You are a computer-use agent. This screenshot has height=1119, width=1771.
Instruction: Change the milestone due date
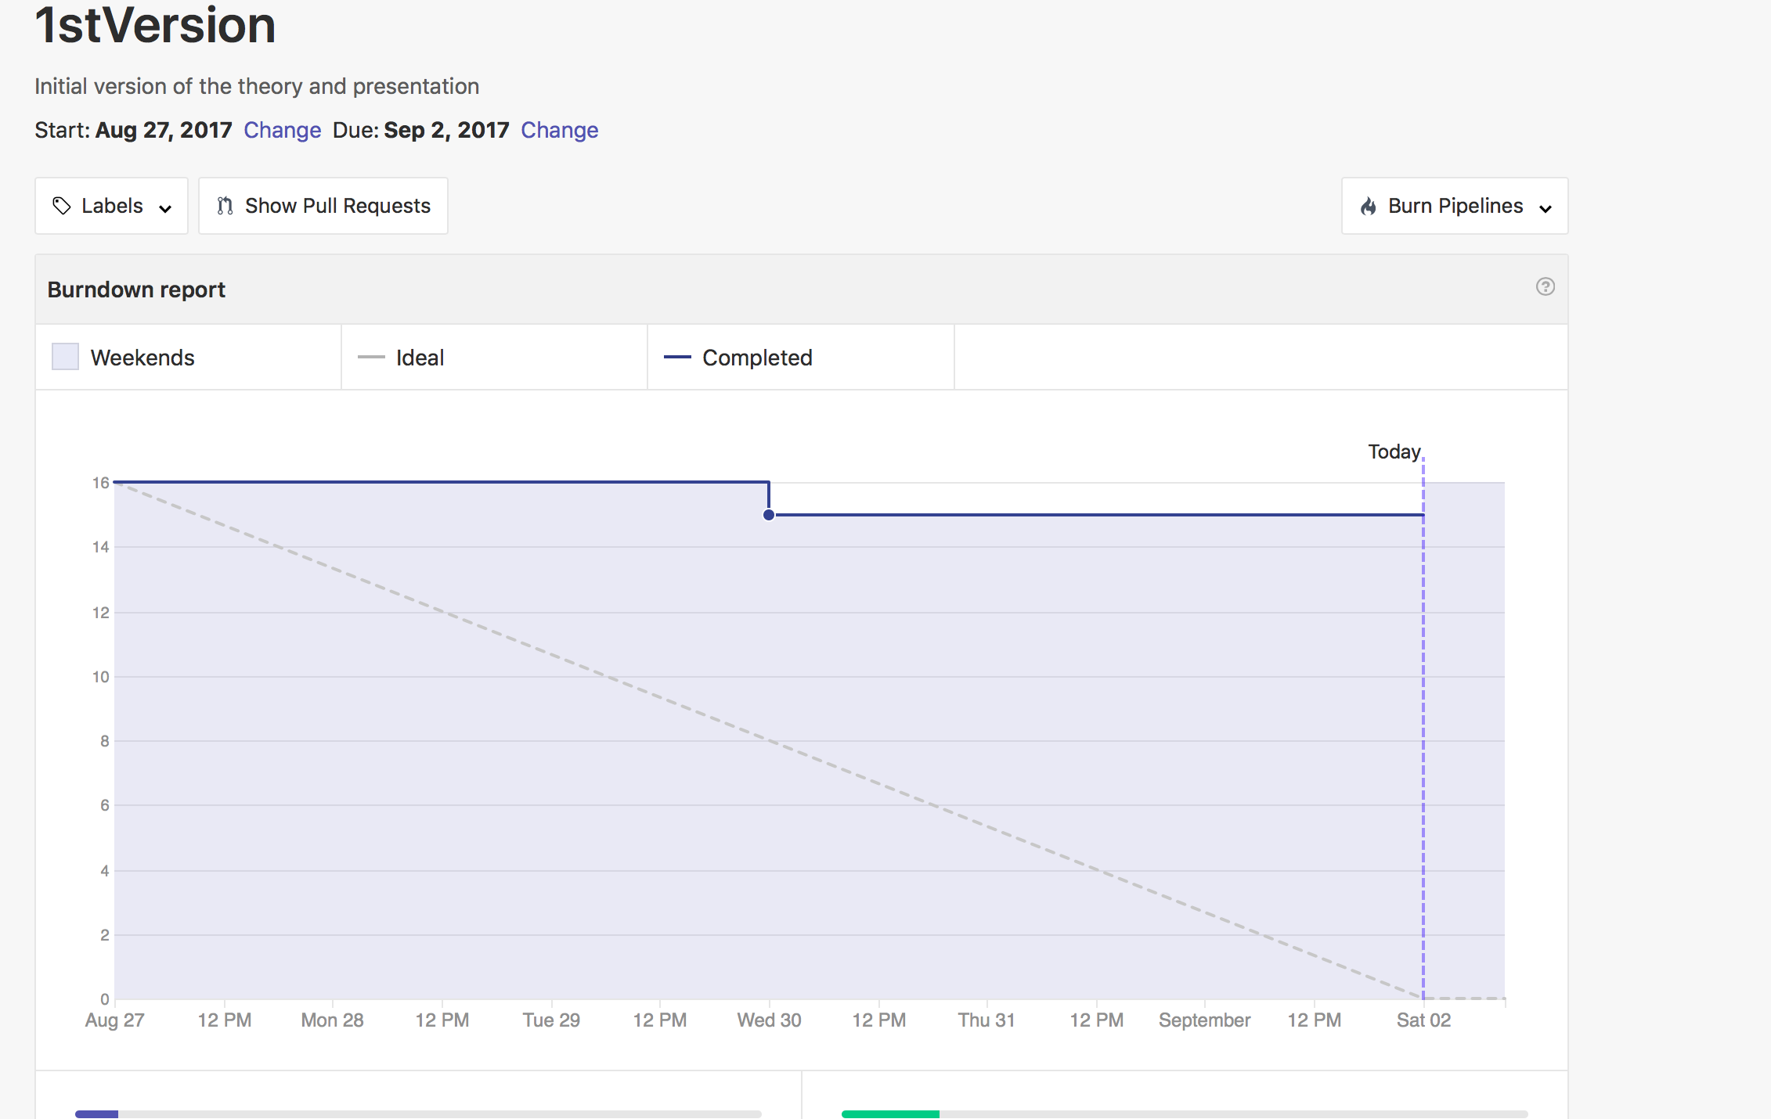pos(559,130)
